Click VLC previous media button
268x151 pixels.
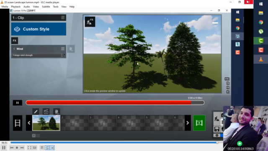point(12,148)
